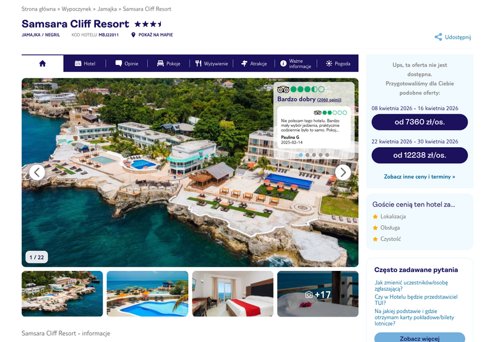Screen dimensions: 495x342
Task: Click the od 7360 zł/os. button
Action: coord(420,122)
